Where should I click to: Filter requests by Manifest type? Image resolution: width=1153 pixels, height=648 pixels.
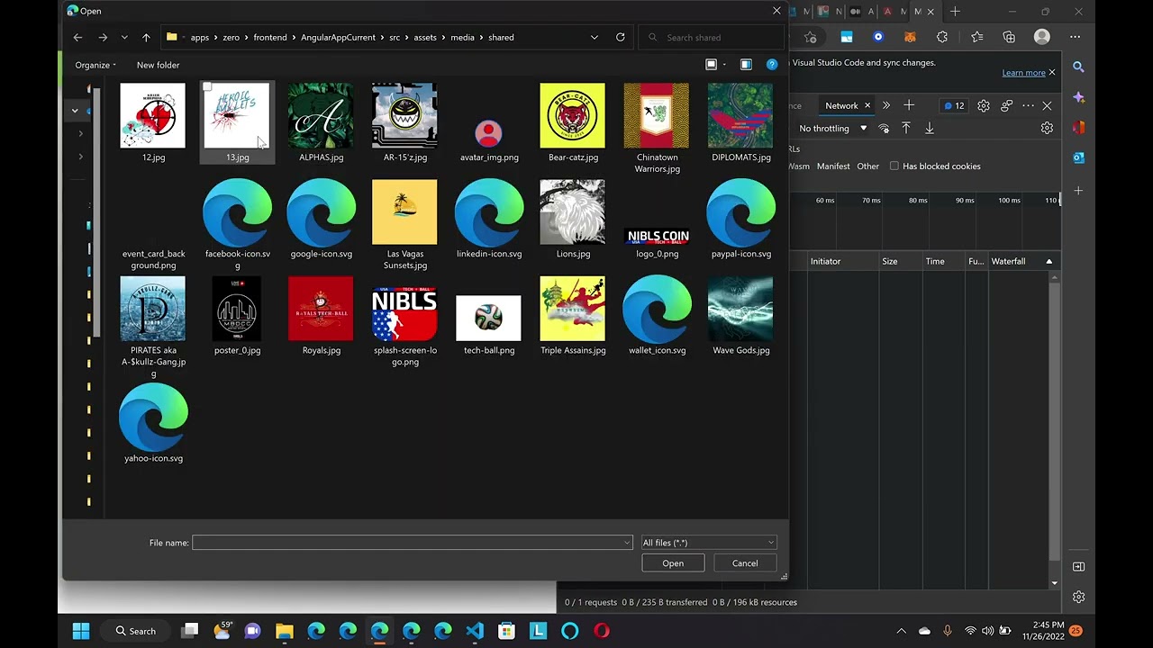833,166
